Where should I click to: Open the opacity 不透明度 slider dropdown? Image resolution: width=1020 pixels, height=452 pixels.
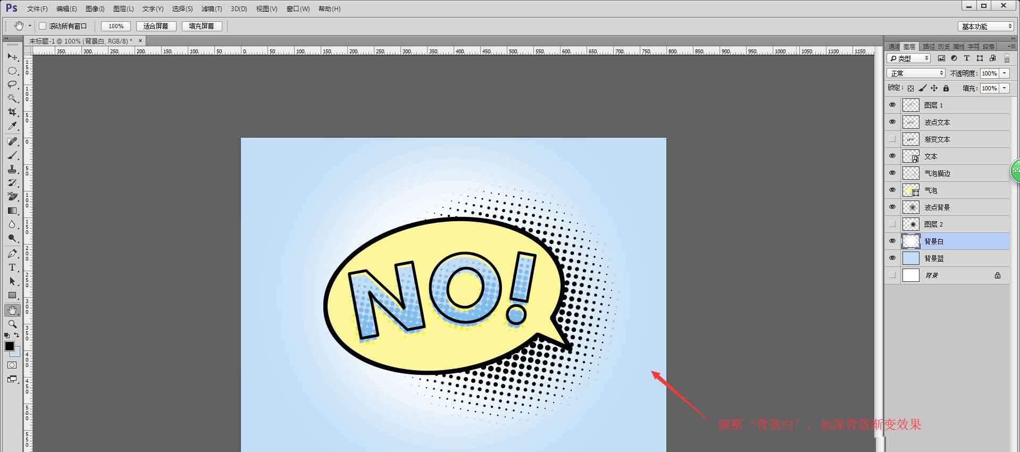tap(1005, 73)
